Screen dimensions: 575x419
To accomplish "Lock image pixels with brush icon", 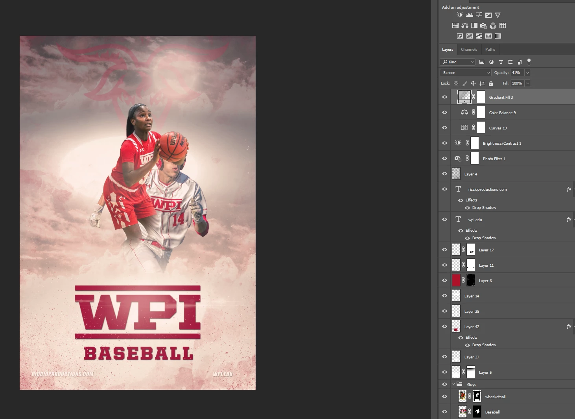I will 464,83.
